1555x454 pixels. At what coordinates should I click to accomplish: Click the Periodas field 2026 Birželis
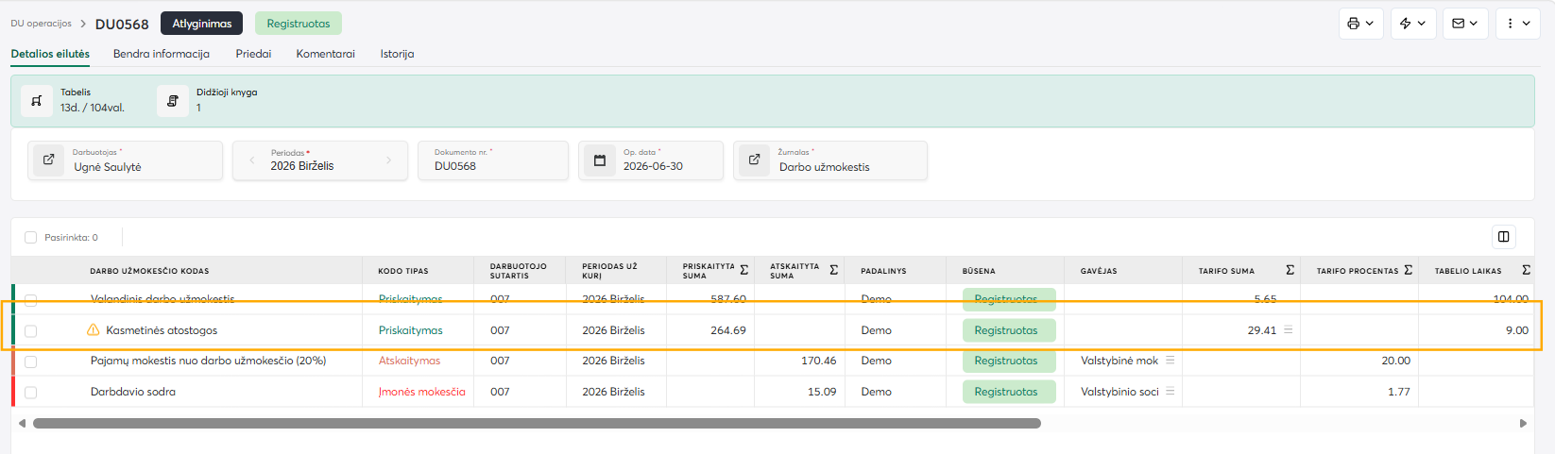pyautogui.click(x=320, y=160)
